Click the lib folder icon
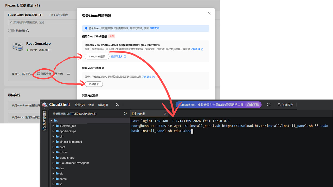The image size is (333, 187). [57, 184]
